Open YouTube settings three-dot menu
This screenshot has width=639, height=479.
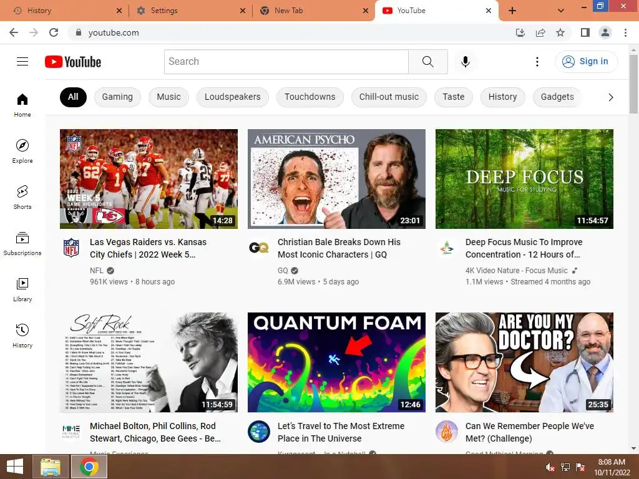click(x=537, y=62)
